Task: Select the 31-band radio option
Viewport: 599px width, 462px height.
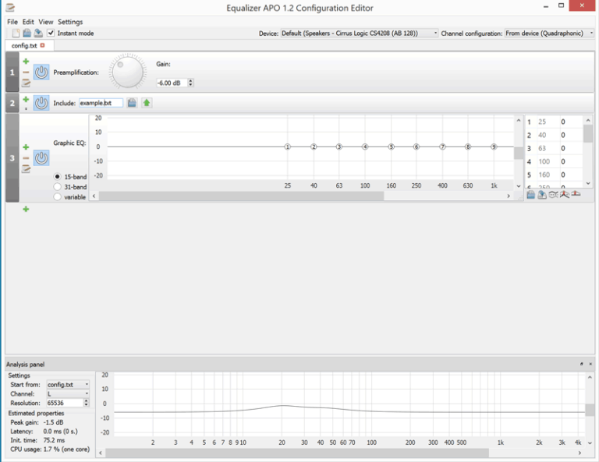Action: point(58,187)
